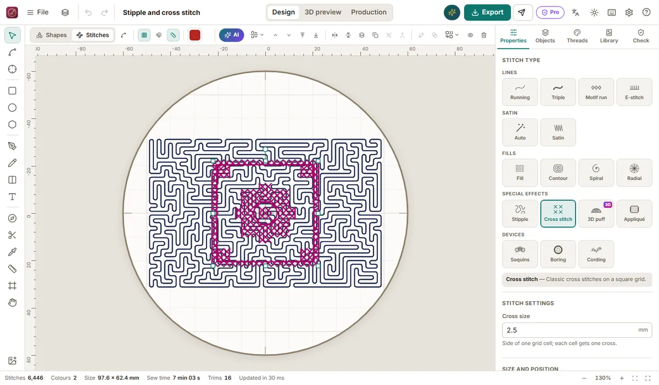Open the Threads panel tab

(577, 36)
